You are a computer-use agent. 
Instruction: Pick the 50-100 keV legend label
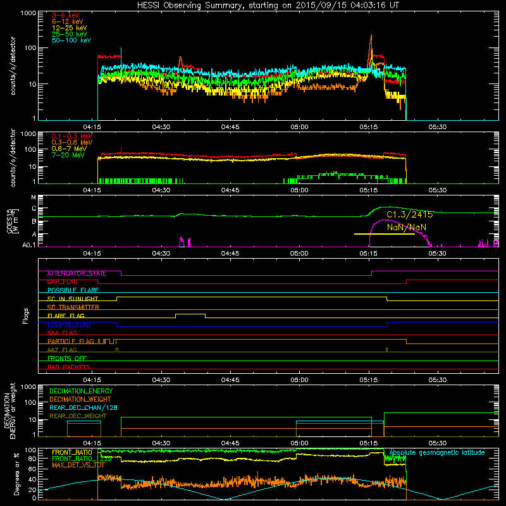(x=71, y=40)
